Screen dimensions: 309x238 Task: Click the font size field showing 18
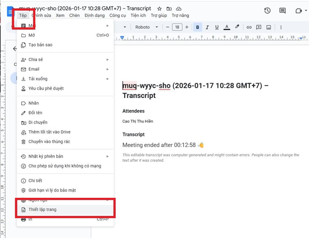coord(177,27)
